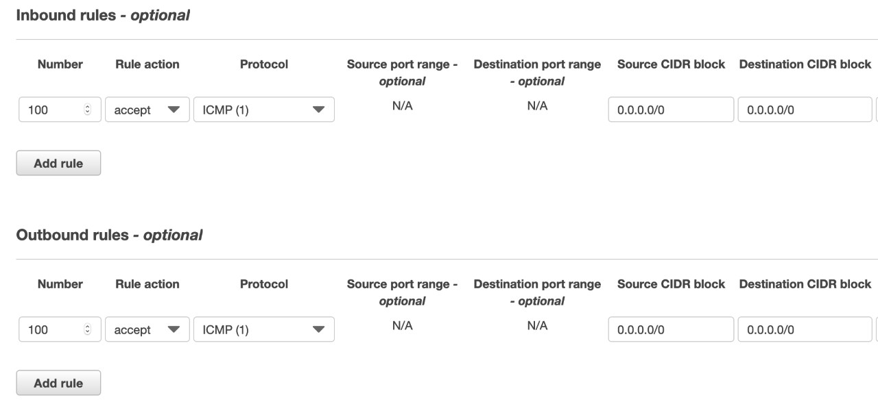Viewport: 878px width, 404px height.
Task: Click the Inbound rules - optional heading
Action: pos(103,15)
